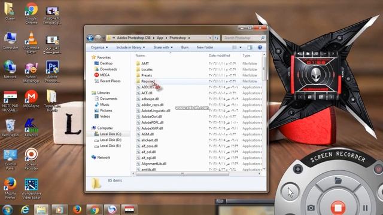The height and width of the screenshot is (215, 383).
Task: Click the screen recorder camera snapshot icon
Action: [x=311, y=208]
